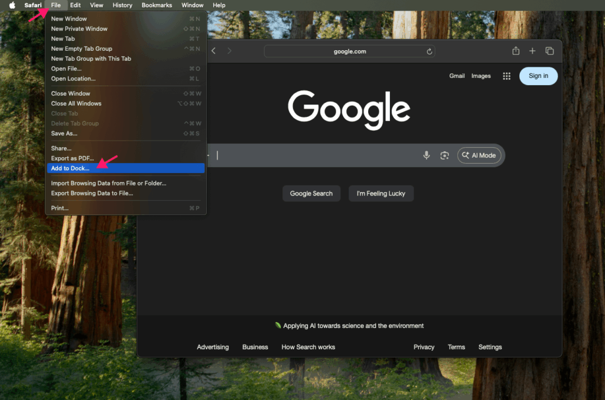Viewport: 605px width, 400px height.
Task: Choose New Private Window
Action: coord(126,28)
